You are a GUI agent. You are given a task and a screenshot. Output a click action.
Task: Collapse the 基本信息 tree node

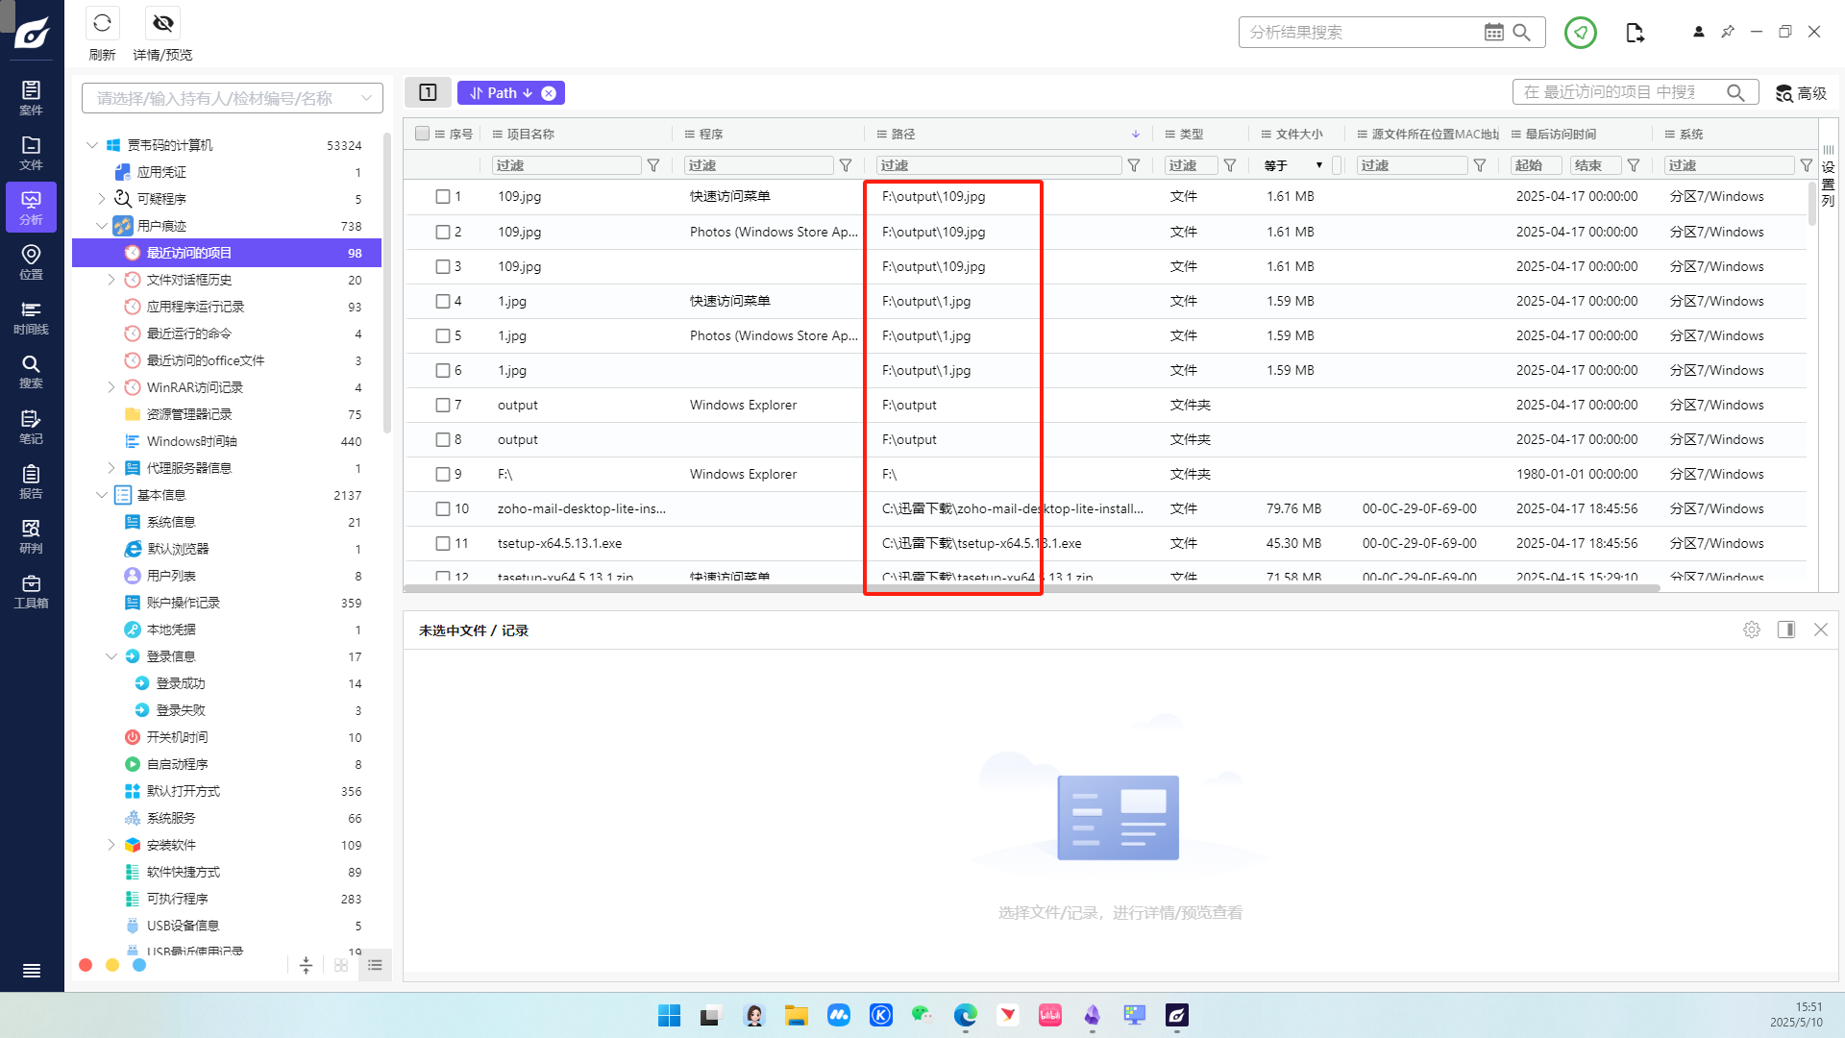tap(102, 495)
